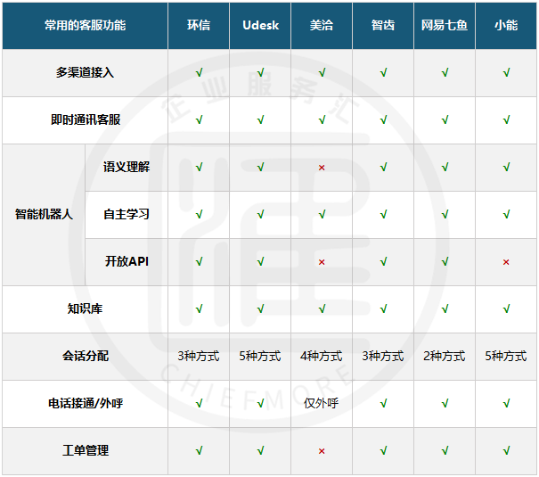Click the checkmark for 网易七鱼 开放API
539x477 pixels.
tap(445, 261)
